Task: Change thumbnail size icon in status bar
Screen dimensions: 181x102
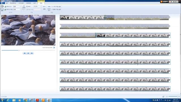Action: 163,96
